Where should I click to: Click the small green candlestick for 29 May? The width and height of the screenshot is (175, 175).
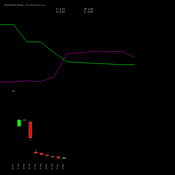click(64, 158)
